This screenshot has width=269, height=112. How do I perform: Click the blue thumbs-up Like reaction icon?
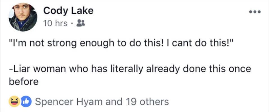point(26,102)
